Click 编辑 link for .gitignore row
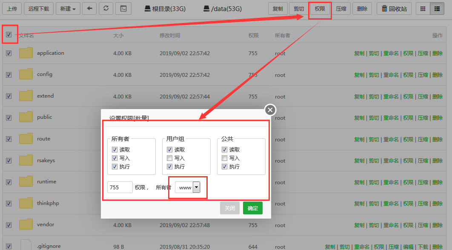Screen dimensions: 452x250 click(x=408, y=247)
